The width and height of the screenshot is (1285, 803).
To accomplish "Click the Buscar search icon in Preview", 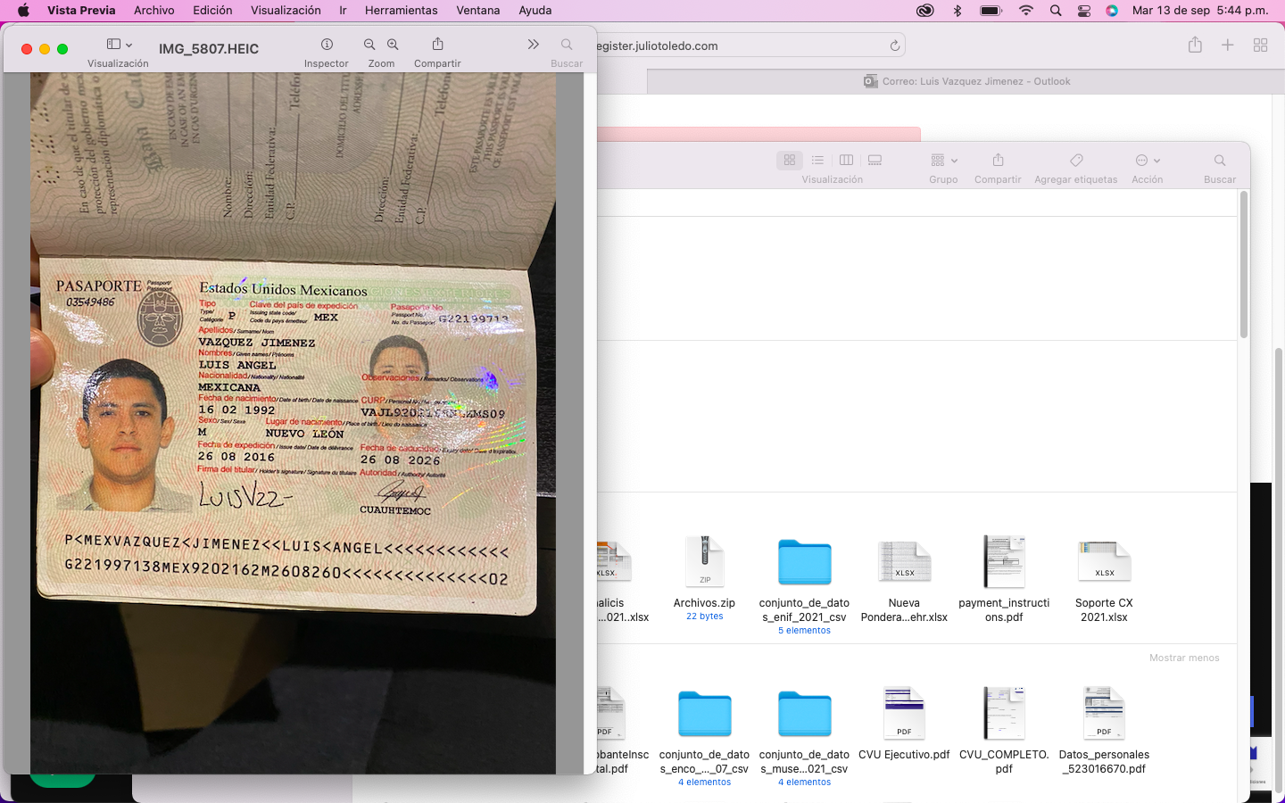I will click(567, 45).
